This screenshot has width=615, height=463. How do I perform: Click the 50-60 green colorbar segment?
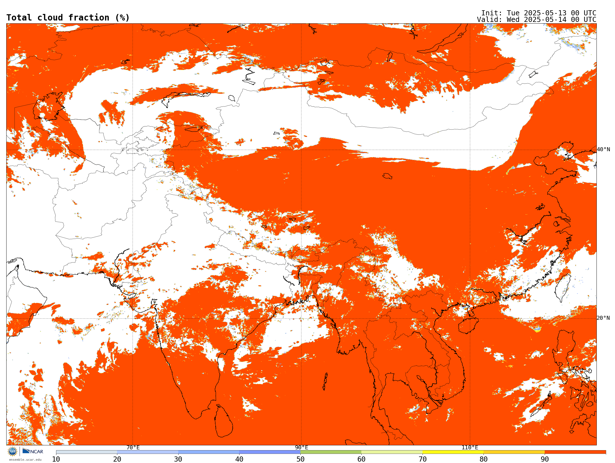(331, 452)
